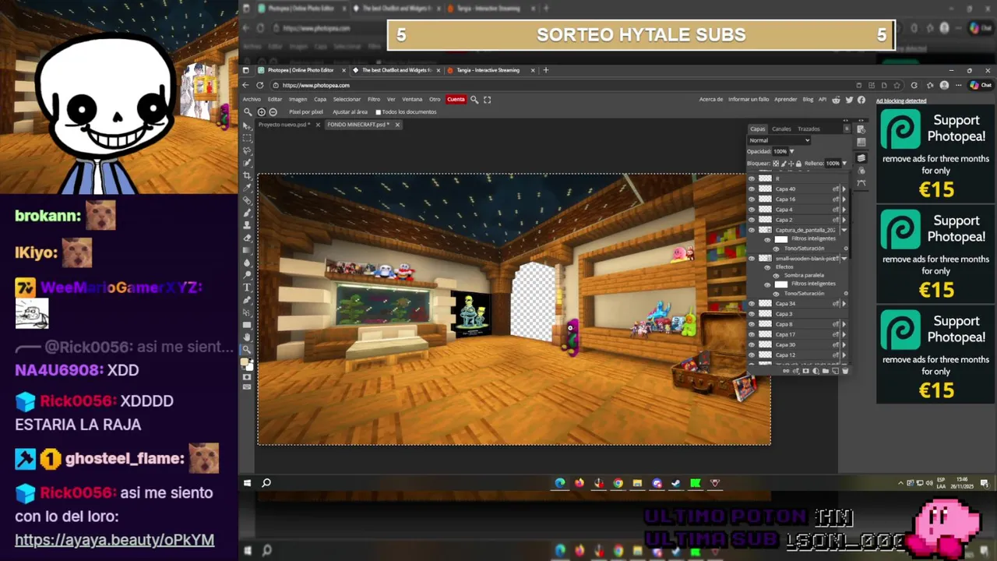Viewport: 997px width, 561px height.
Task: Switch to the Canales tab
Action: (x=781, y=129)
